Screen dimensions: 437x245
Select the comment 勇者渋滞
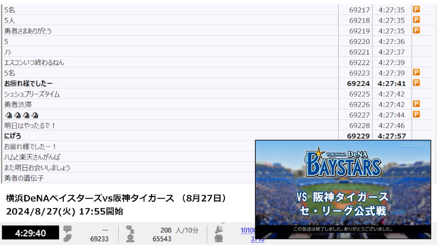[x=18, y=104]
